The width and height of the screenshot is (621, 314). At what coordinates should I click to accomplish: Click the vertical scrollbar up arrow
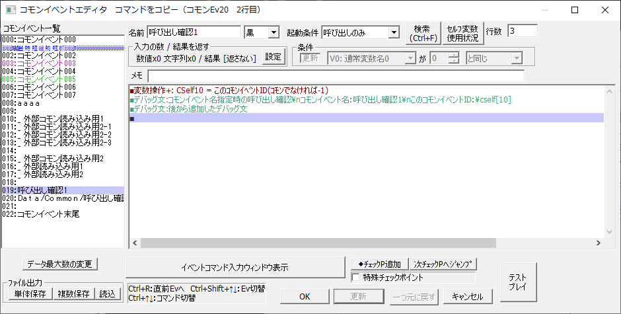click(x=609, y=91)
